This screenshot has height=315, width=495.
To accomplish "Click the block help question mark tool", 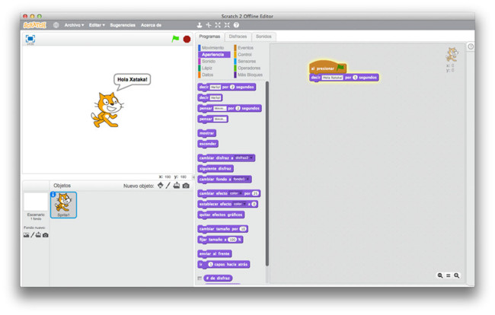I will pyautogui.click(x=236, y=25).
